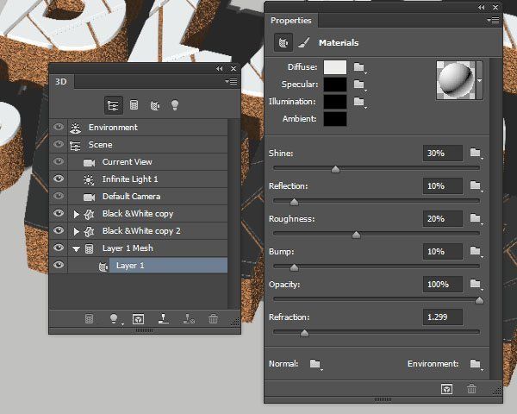Hide Black &White copy 2 object

pos(59,230)
